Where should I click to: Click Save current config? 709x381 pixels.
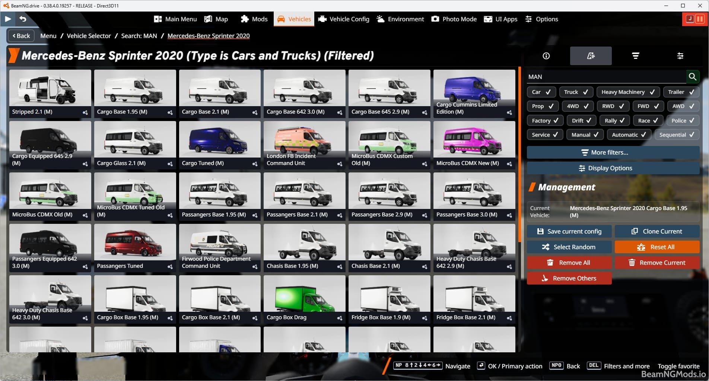(x=569, y=231)
